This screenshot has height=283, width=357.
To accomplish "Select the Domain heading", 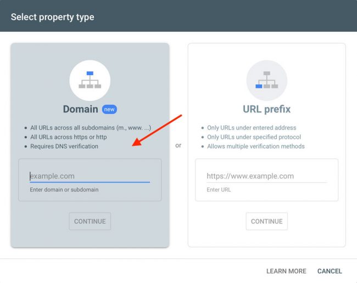I will pyautogui.click(x=80, y=109).
